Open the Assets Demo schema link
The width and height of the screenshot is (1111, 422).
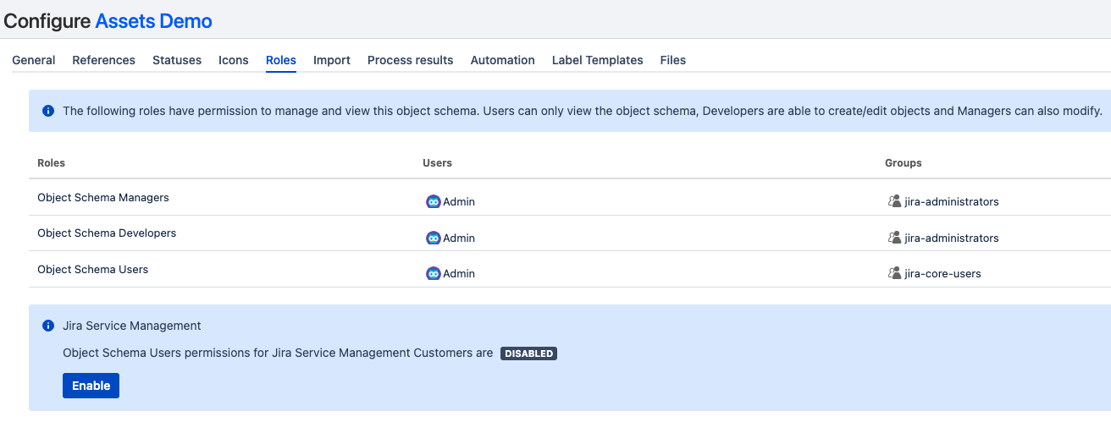pos(153,21)
